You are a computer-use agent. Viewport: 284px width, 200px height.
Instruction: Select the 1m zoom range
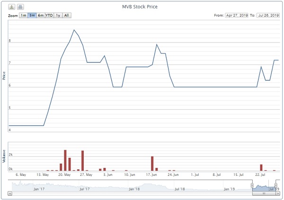23,16
